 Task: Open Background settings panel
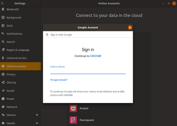20,17
